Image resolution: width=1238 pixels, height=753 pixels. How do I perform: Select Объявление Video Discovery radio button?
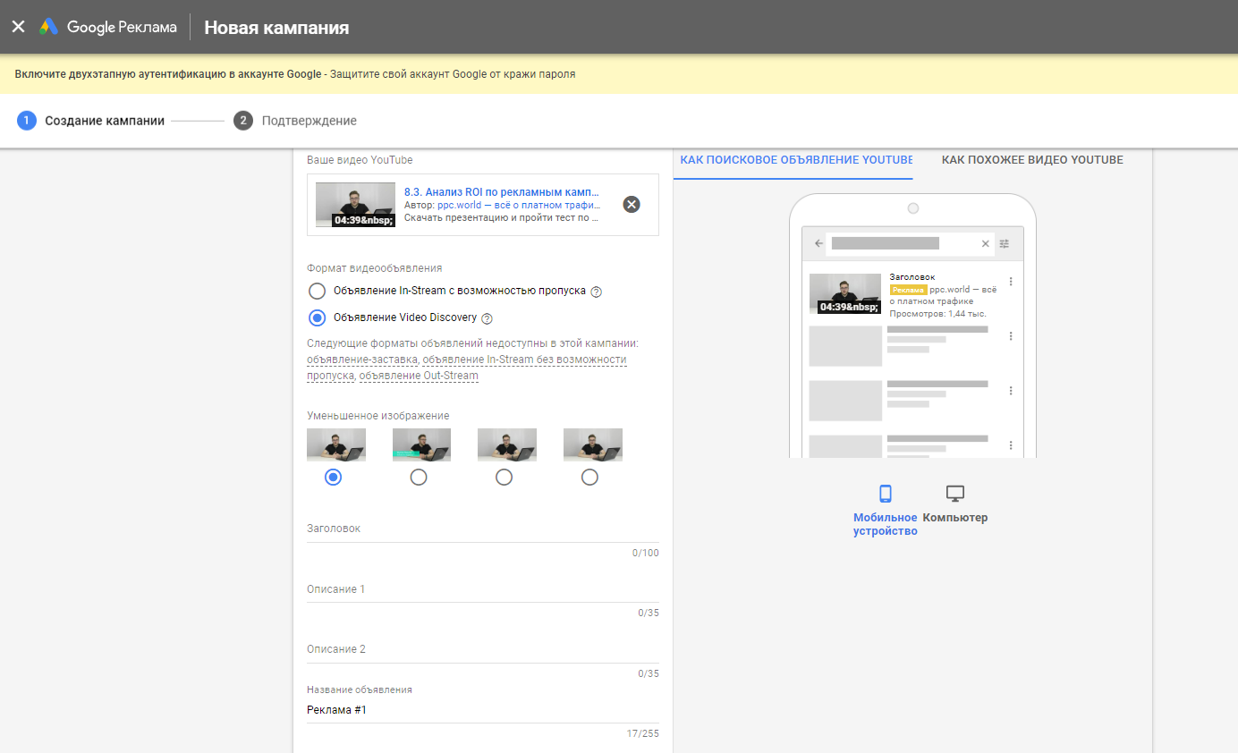tap(317, 318)
